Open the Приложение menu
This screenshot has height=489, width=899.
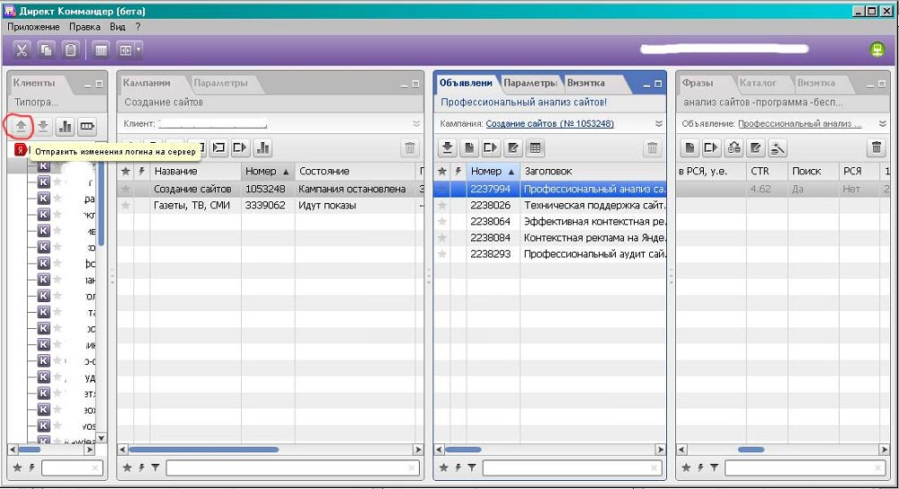33,27
